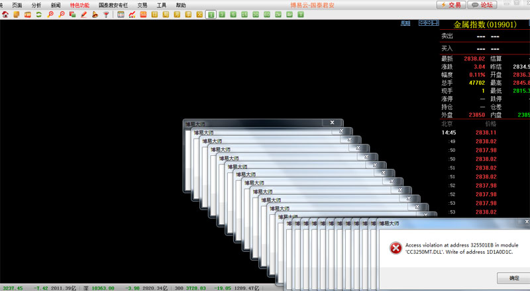Open the 帮助 menu
Viewport: 530px width, 291px height.
pyautogui.click(x=181, y=5)
